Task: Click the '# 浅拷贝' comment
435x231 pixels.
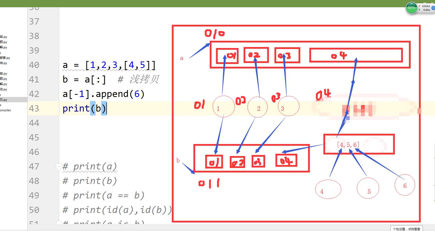Action: 138,79
